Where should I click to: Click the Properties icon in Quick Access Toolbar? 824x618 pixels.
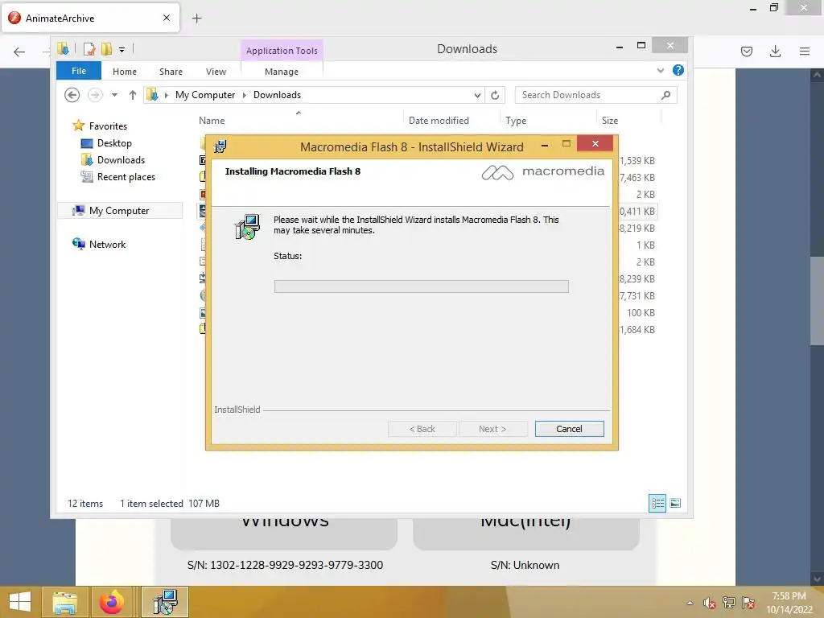[x=89, y=49]
